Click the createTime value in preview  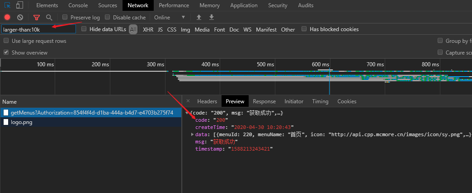[x=262, y=127]
